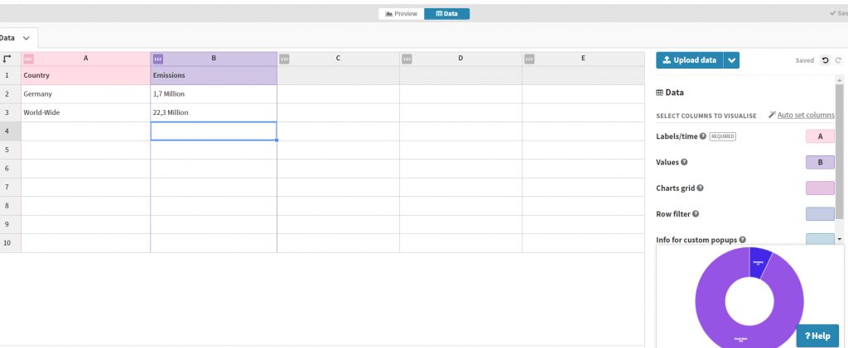Open the Upload data dropdown arrow
The image size is (848, 348).
click(732, 60)
